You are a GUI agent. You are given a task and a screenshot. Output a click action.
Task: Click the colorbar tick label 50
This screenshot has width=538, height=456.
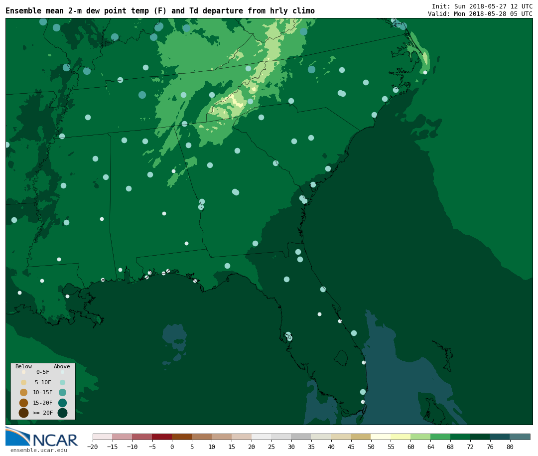pyautogui.click(x=371, y=447)
